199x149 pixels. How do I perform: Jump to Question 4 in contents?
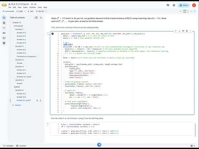19,67
